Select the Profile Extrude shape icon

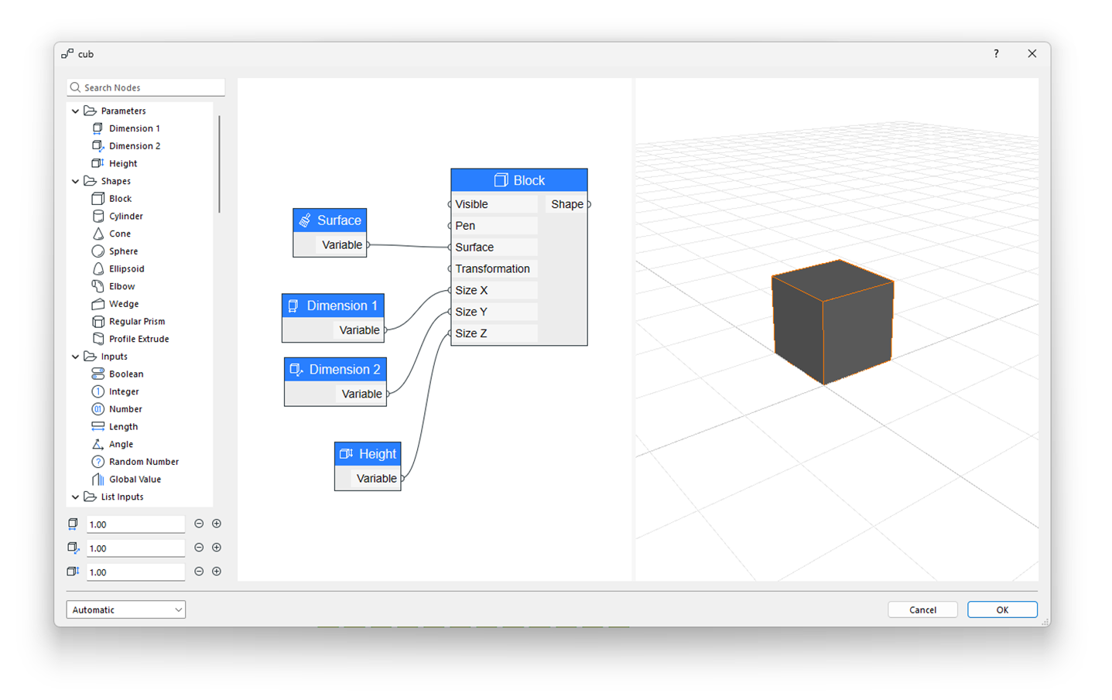pyautogui.click(x=98, y=339)
